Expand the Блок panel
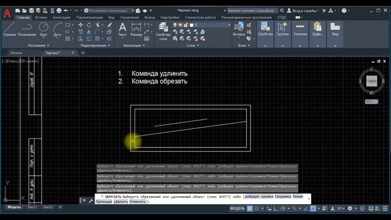 pos(244,45)
